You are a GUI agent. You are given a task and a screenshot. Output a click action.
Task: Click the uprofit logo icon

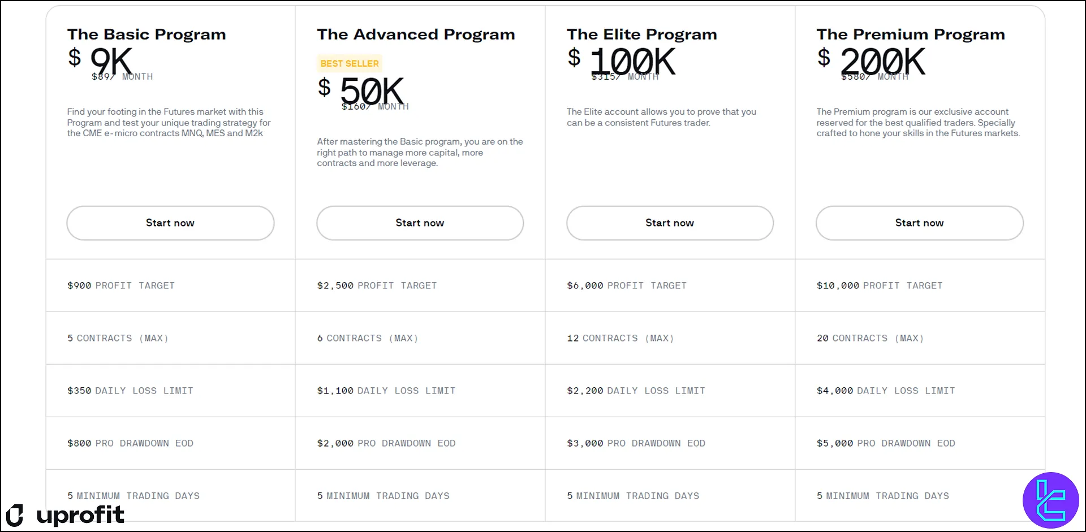(15, 515)
